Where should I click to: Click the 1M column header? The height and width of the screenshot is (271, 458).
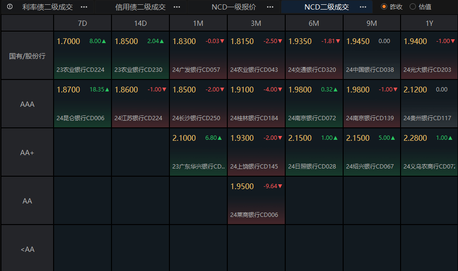[198, 23]
